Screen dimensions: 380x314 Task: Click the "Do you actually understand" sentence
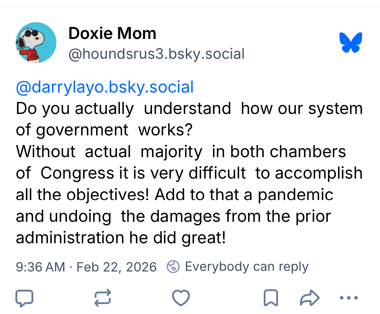coord(123,109)
